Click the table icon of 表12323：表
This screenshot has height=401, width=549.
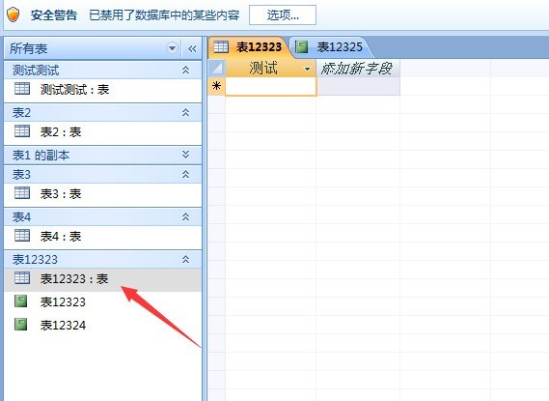(x=22, y=278)
